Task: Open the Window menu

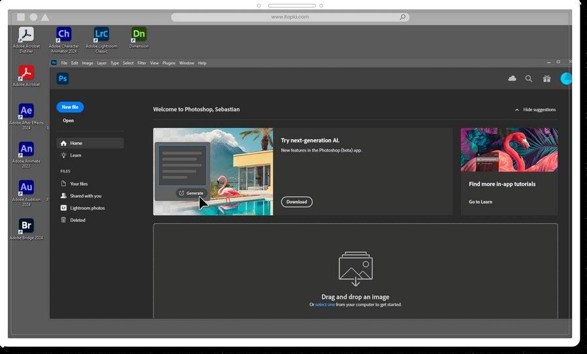Action: point(187,63)
